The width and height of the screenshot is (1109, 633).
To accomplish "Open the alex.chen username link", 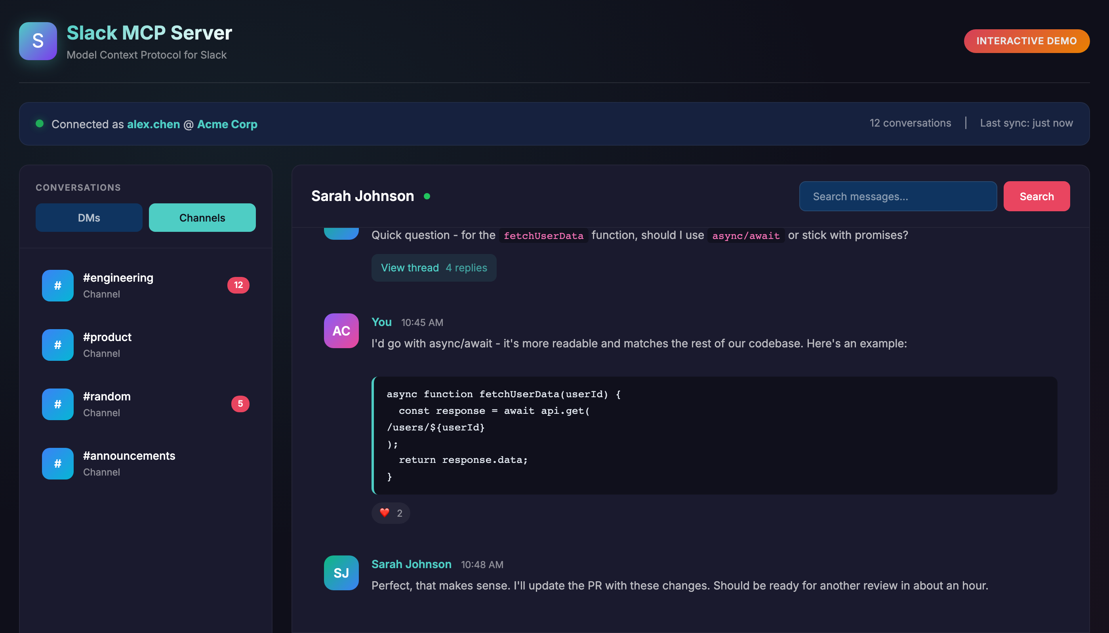I will pyautogui.click(x=153, y=124).
